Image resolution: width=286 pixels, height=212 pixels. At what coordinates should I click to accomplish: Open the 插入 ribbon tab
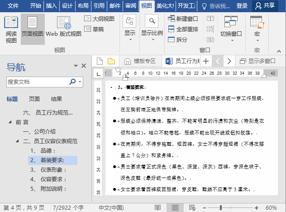point(52,6)
